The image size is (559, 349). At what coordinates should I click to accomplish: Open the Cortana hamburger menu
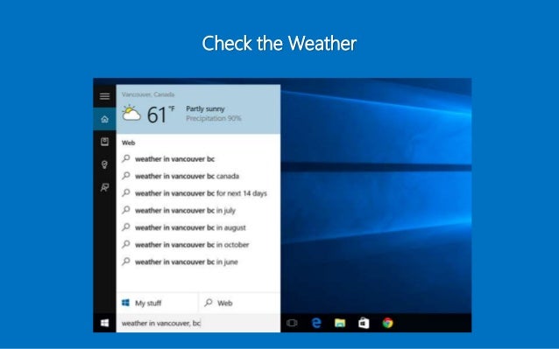[104, 96]
